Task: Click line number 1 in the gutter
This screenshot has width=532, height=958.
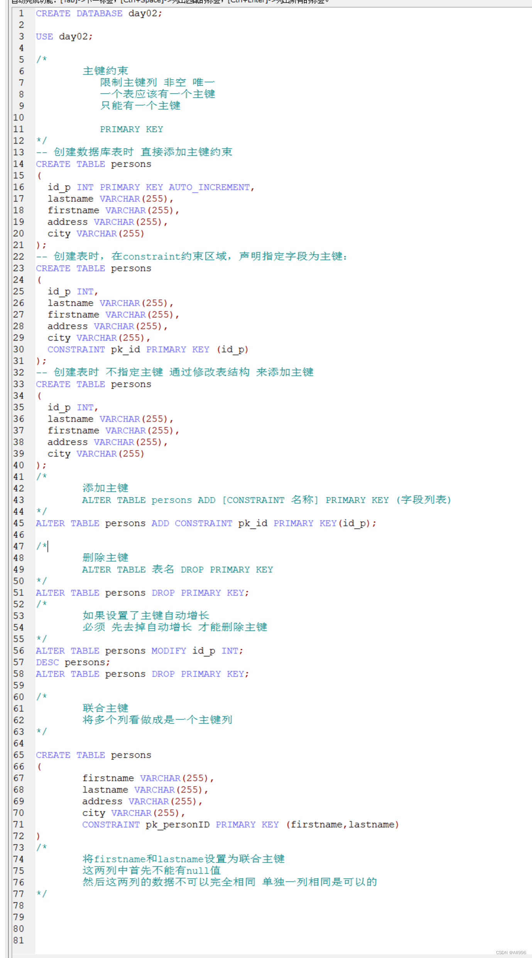Action: (21, 14)
